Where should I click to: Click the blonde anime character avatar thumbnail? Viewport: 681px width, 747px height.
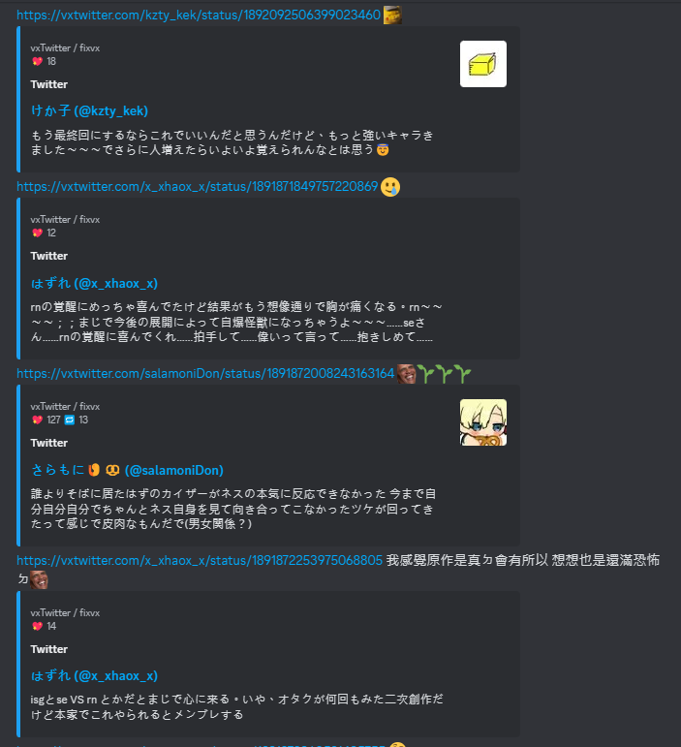(482, 422)
